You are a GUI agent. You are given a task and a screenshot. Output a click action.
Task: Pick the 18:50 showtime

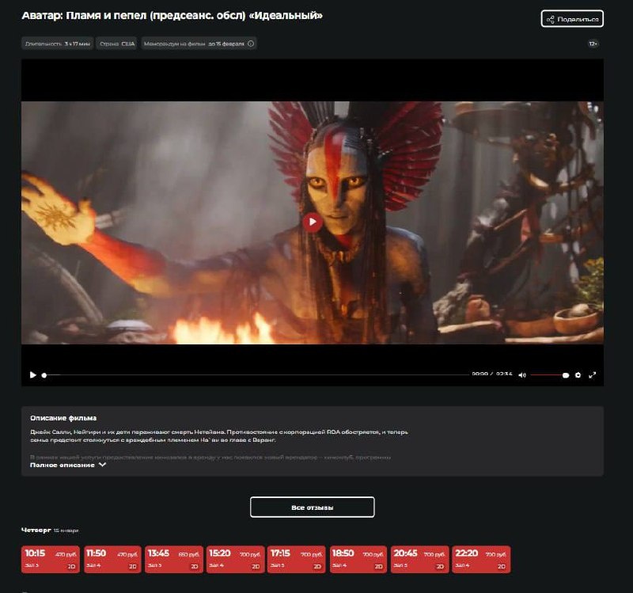click(358, 559)
